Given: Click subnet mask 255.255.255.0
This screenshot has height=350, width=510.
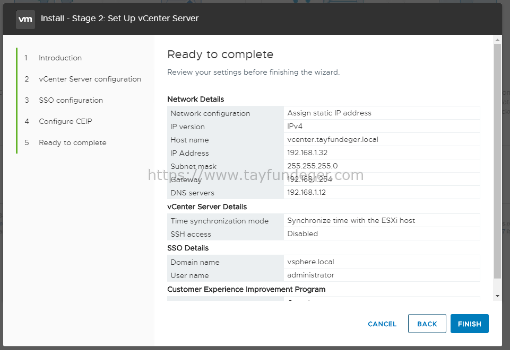Looking at the screenshot, I should tap(312, 166).
